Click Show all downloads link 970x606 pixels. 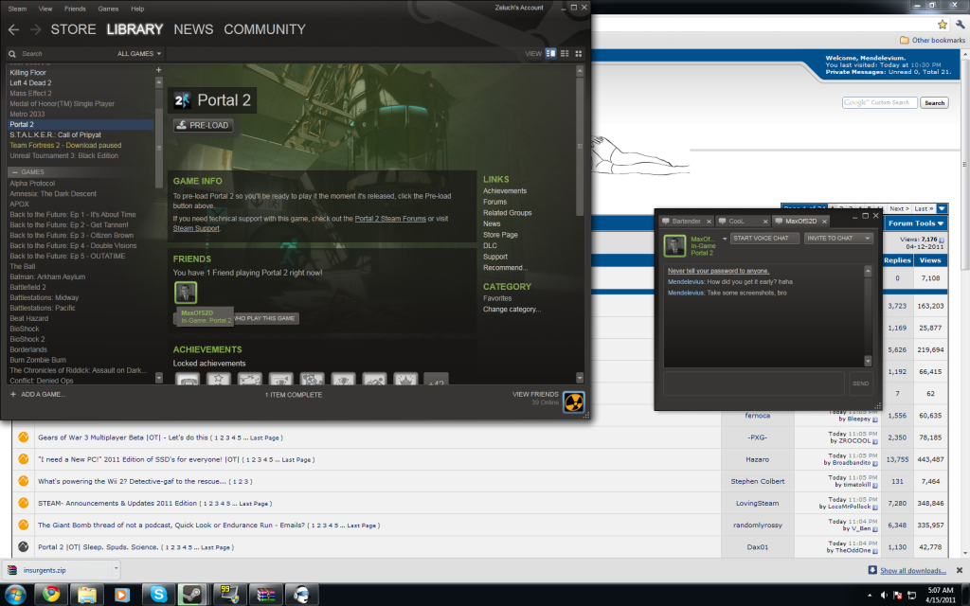click(913, 571)
